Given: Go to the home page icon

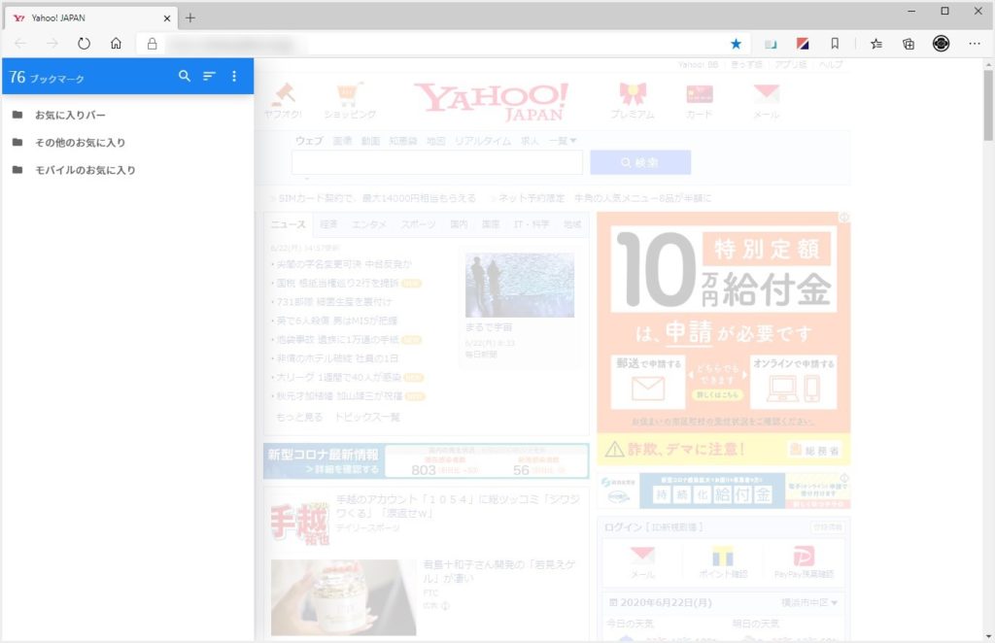Looking at the screenshot, I should 116,43.
